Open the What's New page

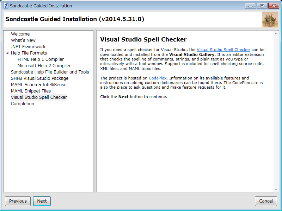pos(23,40)
